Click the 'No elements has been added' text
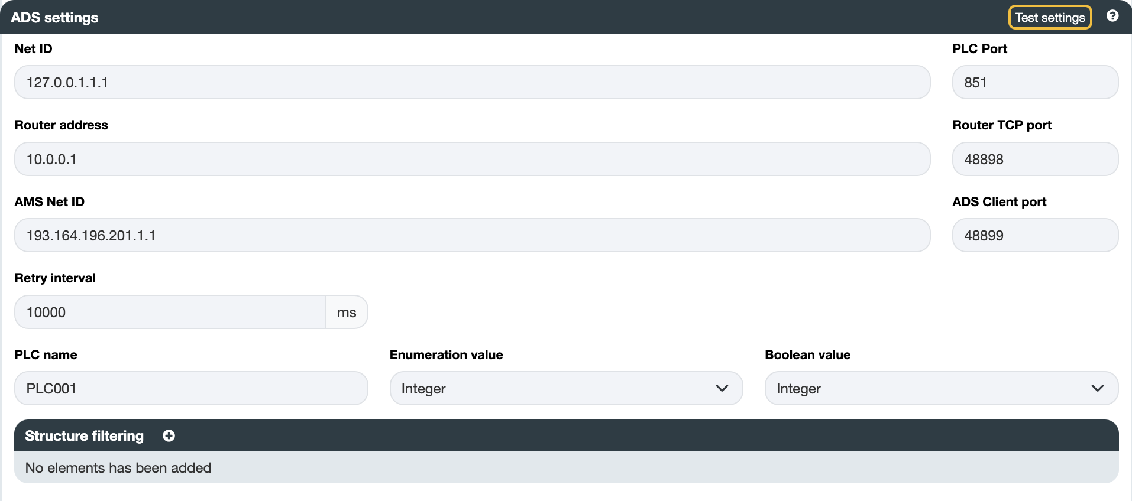This screenshot has width=1132, height=501. coord(118,468)
